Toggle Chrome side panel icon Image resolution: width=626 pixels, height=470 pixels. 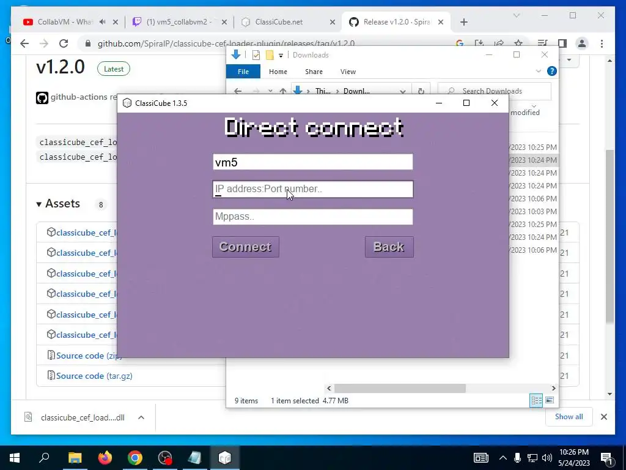click(562, 43)
